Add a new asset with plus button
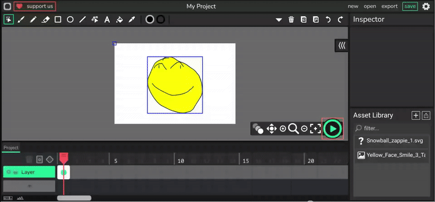 coord(415,116)
